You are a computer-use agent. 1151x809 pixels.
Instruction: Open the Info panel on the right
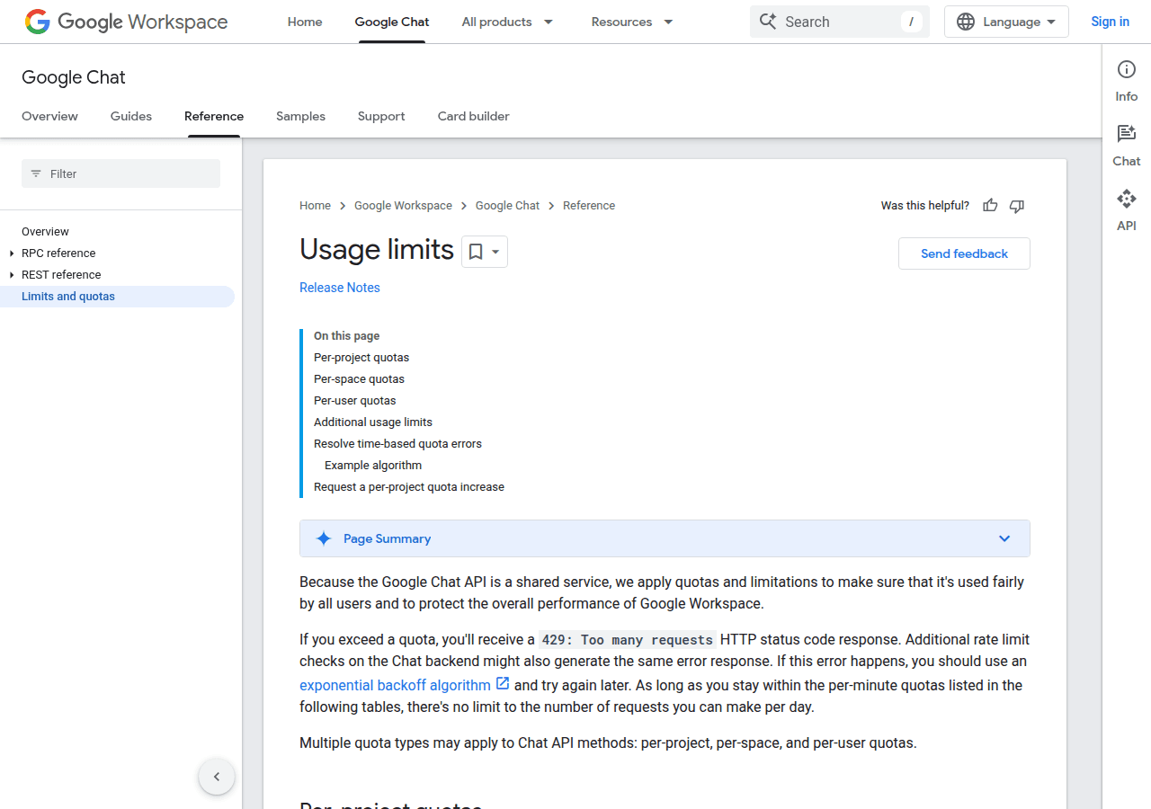pyautogui.click(x=1126, y=79)
